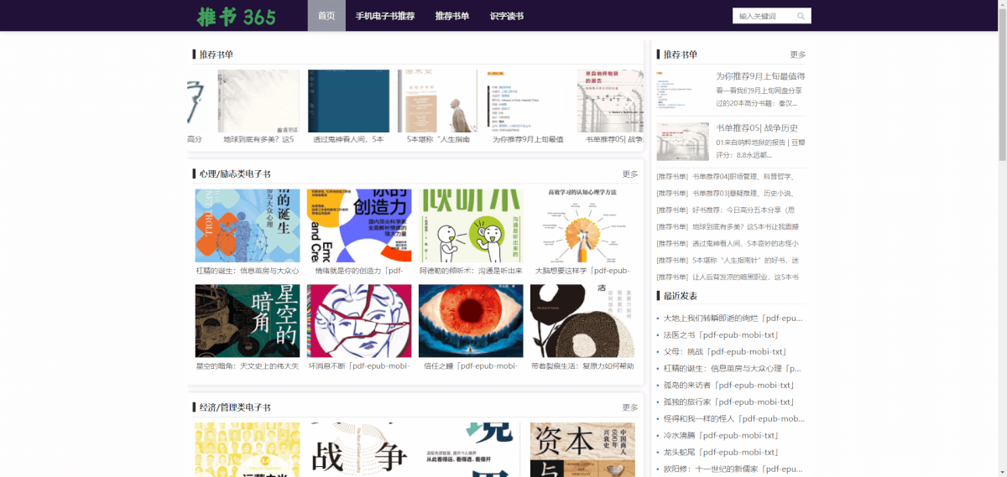Click title text 星空的暗角：天文史上的伟大失

248,366
